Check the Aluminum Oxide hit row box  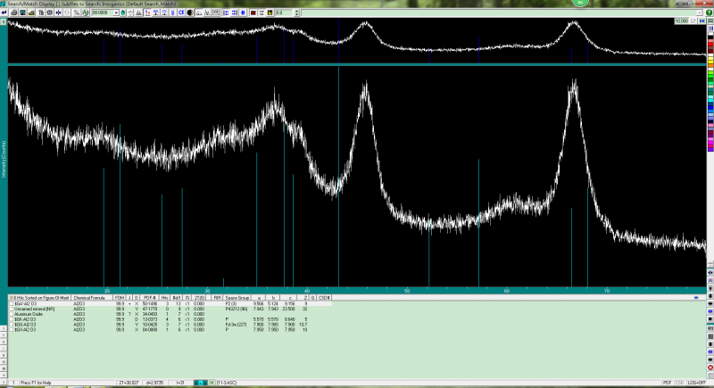click(x=11, y=314)
